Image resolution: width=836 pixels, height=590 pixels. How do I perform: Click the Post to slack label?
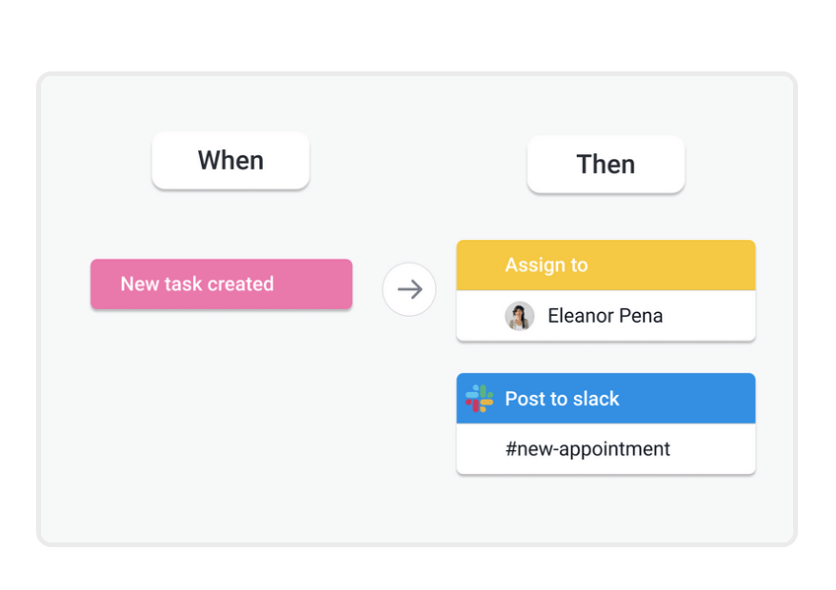point(562,399)
